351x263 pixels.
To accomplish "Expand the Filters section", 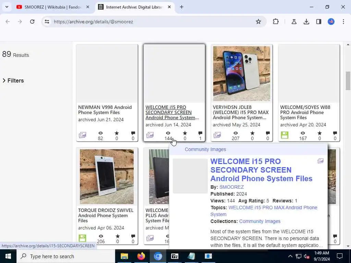I will click(x=13, y=80).
